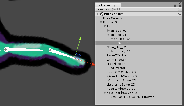Open the PlunkahIK scene options menu
This screenshot has width=184, height=106.
coord(179,14)
